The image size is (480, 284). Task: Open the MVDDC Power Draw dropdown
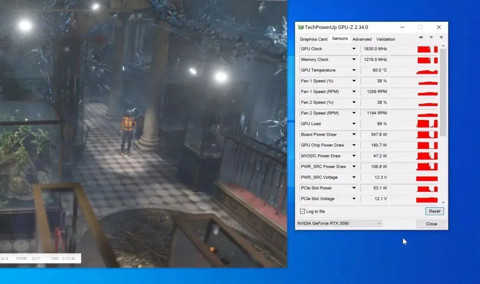(x=354, y=156)
